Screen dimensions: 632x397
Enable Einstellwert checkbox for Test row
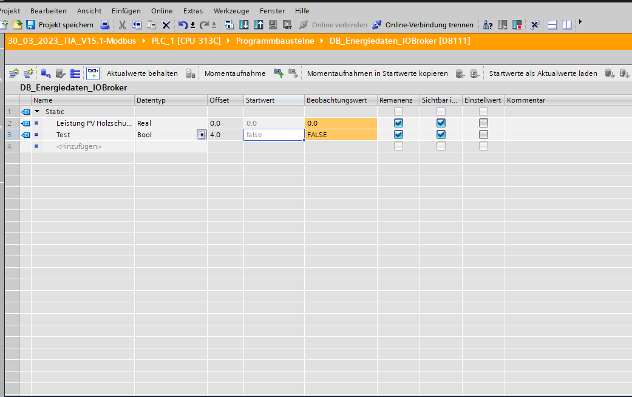483,135
